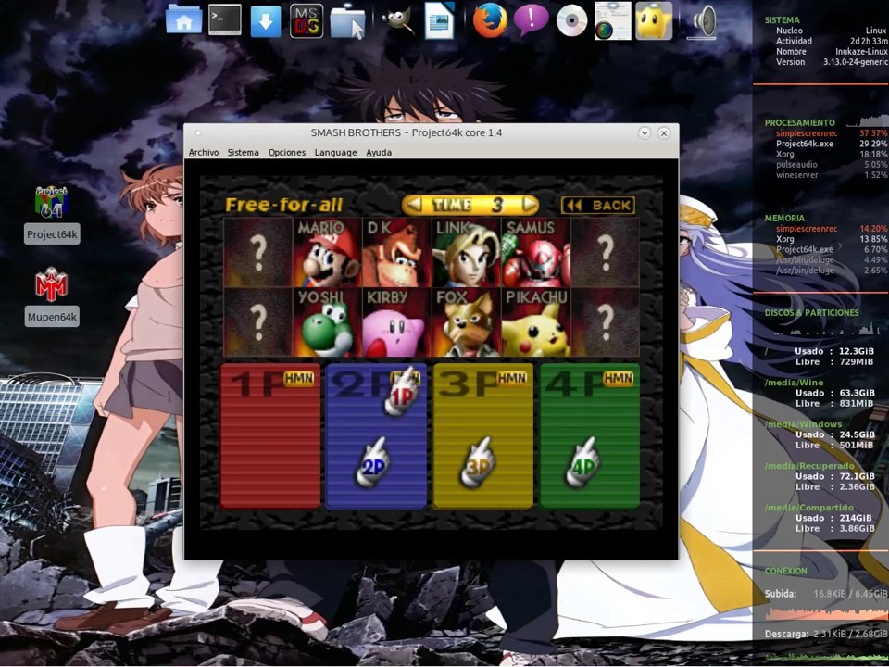
Task: Click the 'MEMORIA' section heading
Action: [784, 219]
